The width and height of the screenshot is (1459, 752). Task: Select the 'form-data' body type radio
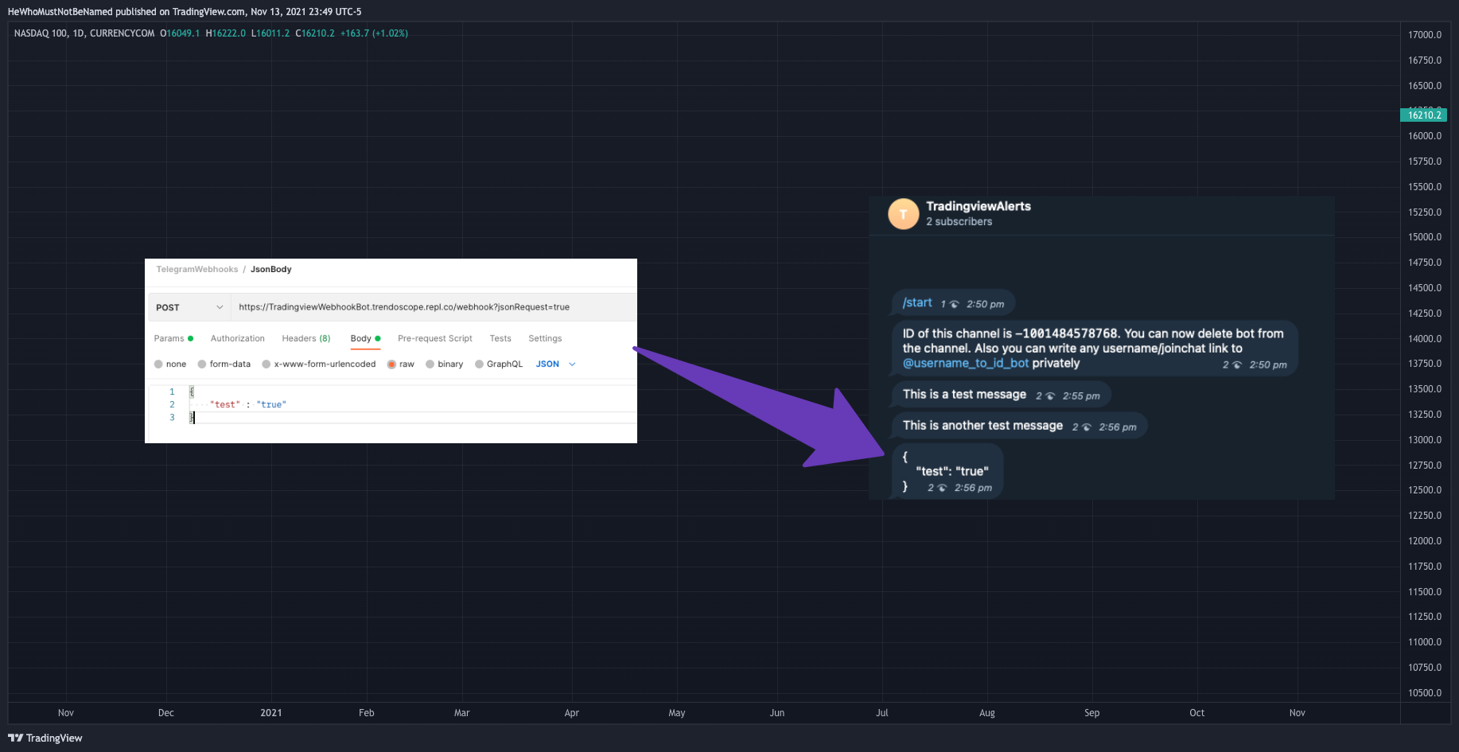pyautogui.click(x=202, y=364)
